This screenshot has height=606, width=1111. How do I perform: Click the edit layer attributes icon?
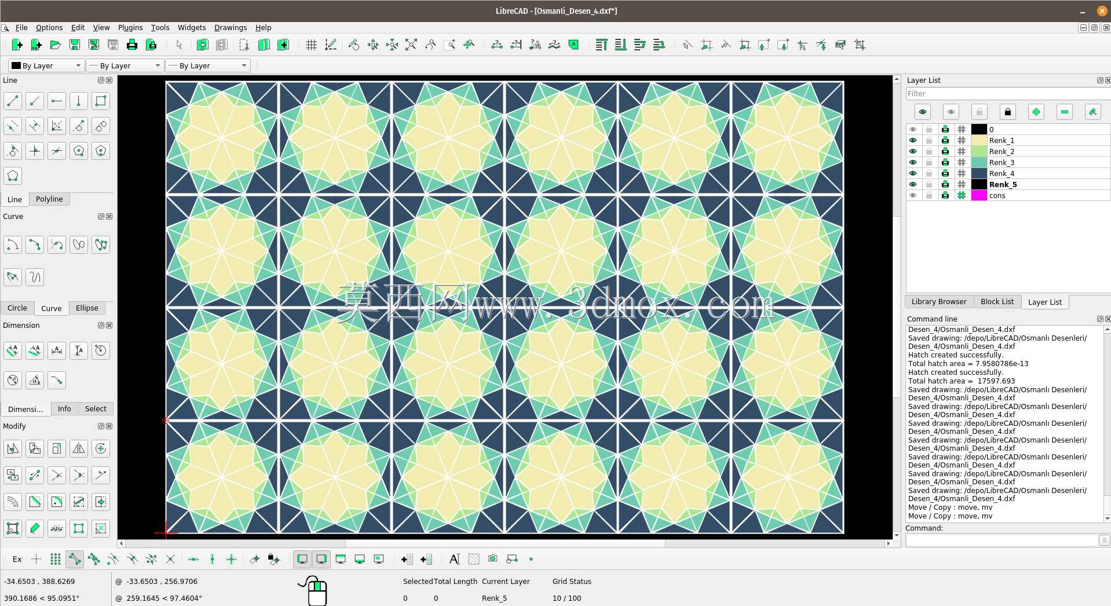click(x=1092, y=112)
